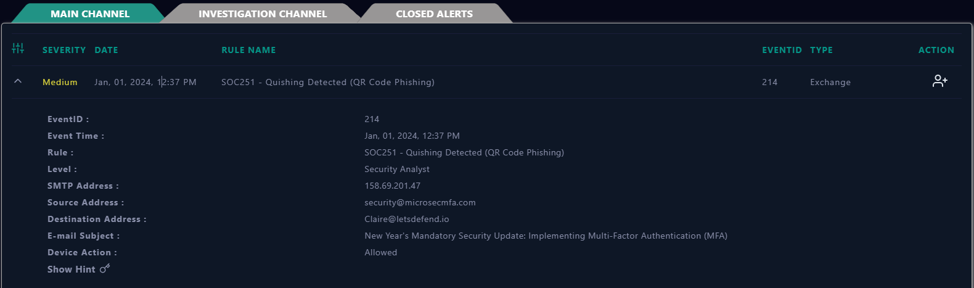This screenshot has height=288, width=974.
Task: Sort alerts by Date column header
Action: (x=106, y=50)
